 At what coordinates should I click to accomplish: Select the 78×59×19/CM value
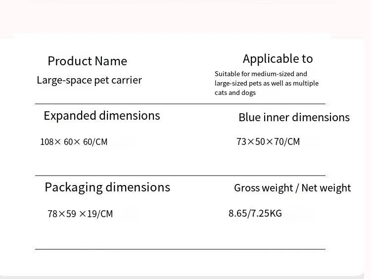(x=80, y=214)
